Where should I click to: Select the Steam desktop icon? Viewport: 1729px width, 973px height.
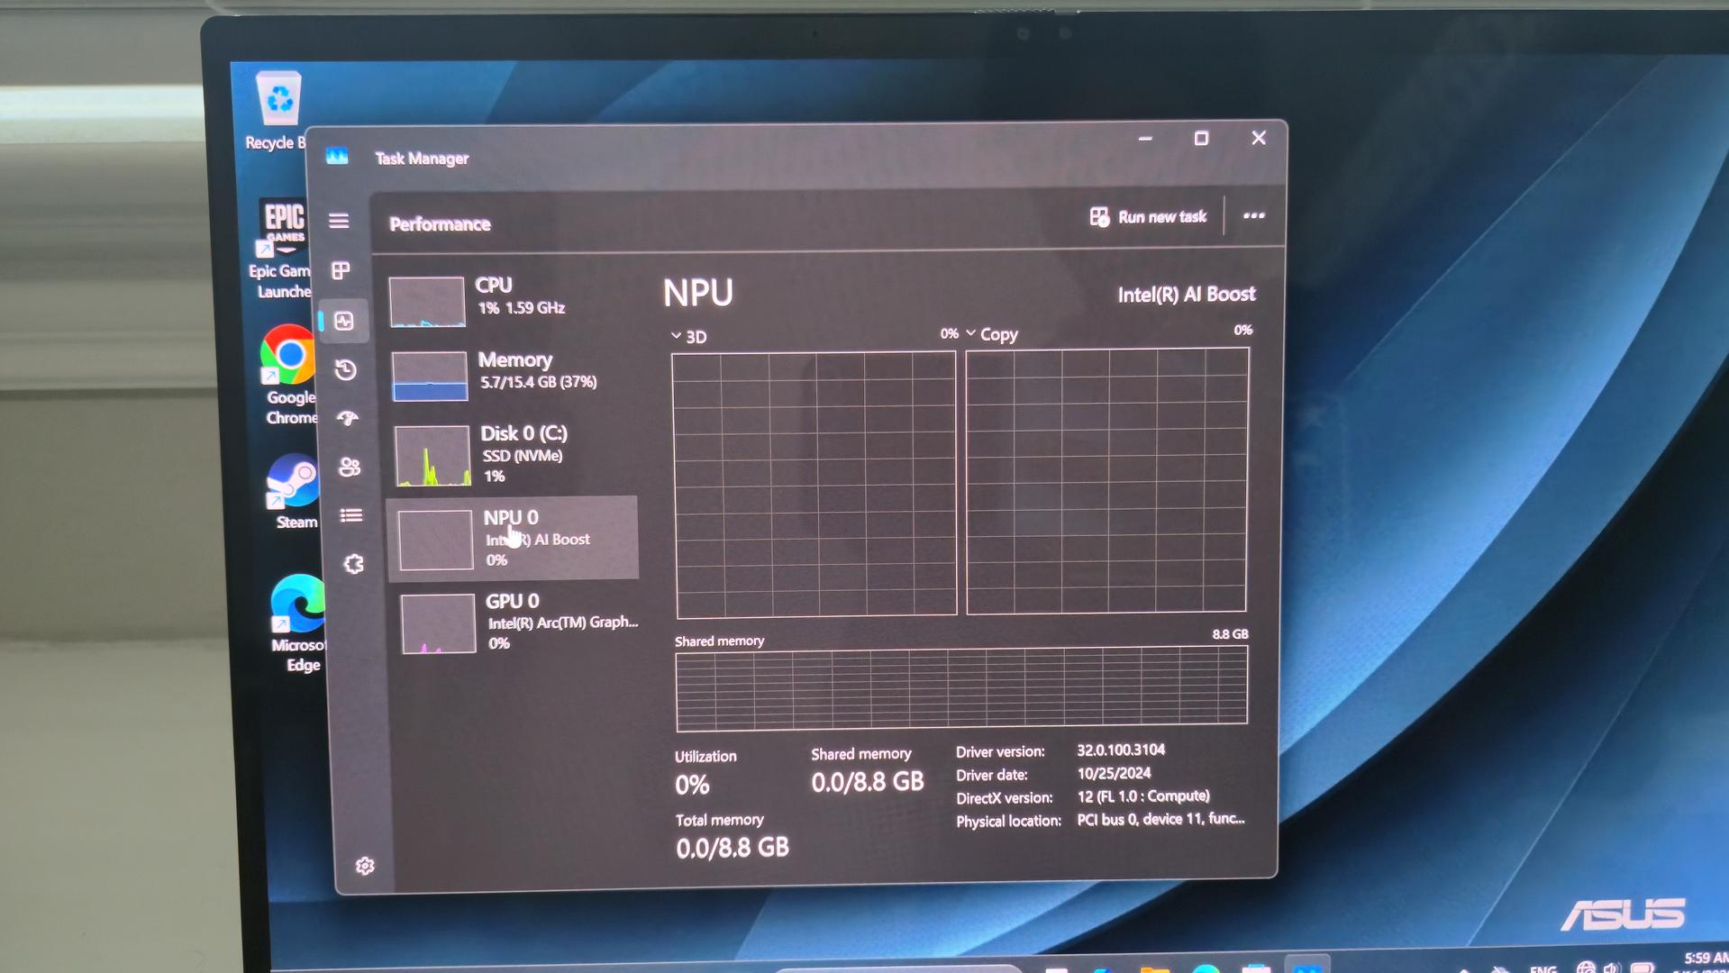point(295,492)
